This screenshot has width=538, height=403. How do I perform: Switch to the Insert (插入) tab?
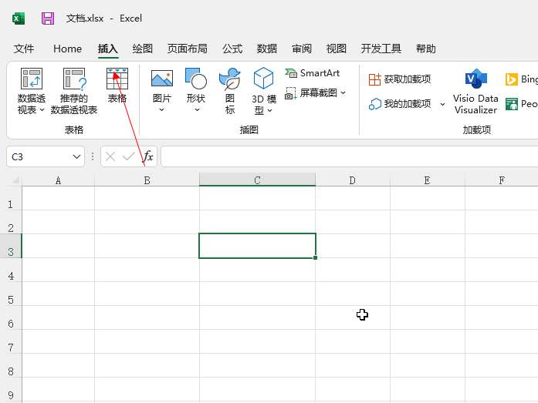(108, 49)
